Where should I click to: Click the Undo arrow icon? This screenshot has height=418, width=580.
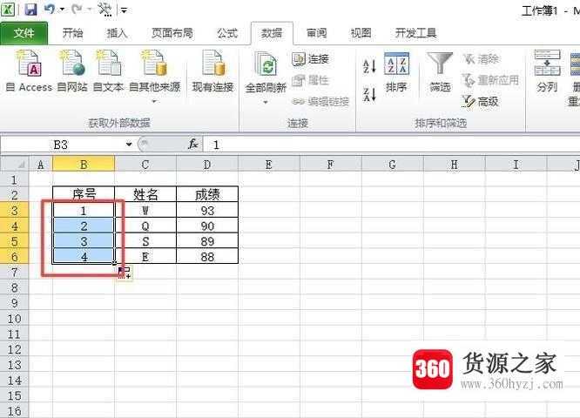[50, 10]
